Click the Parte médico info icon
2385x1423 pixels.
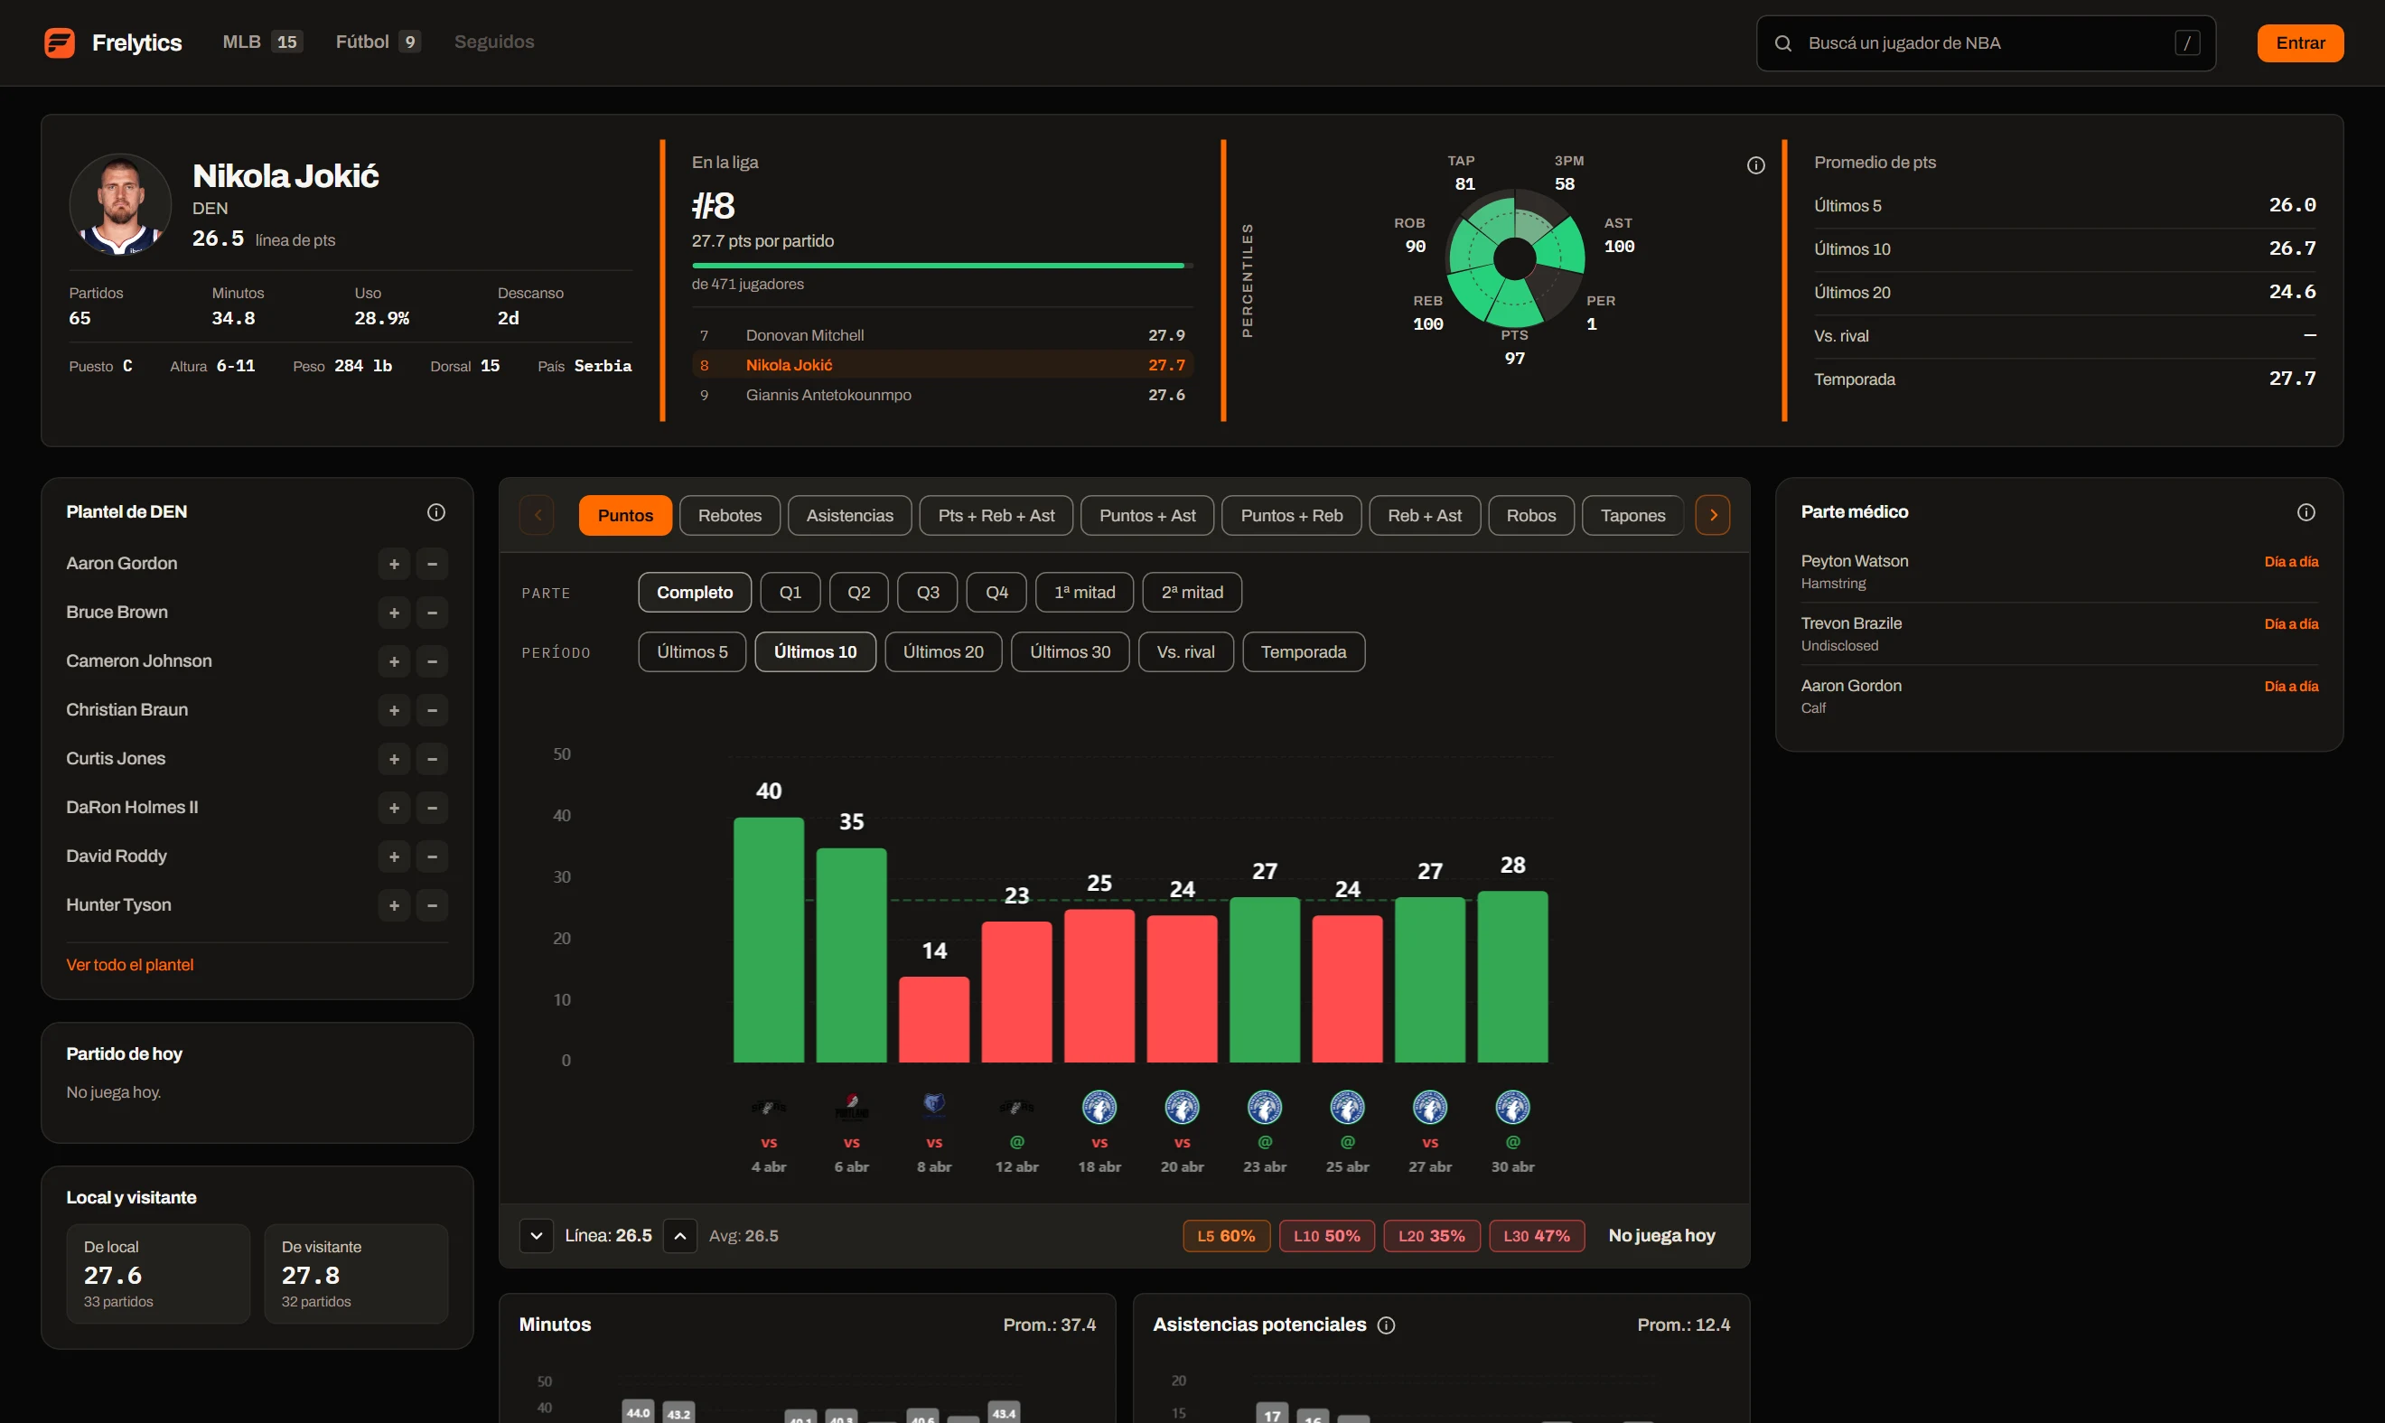click(2305, 512)
